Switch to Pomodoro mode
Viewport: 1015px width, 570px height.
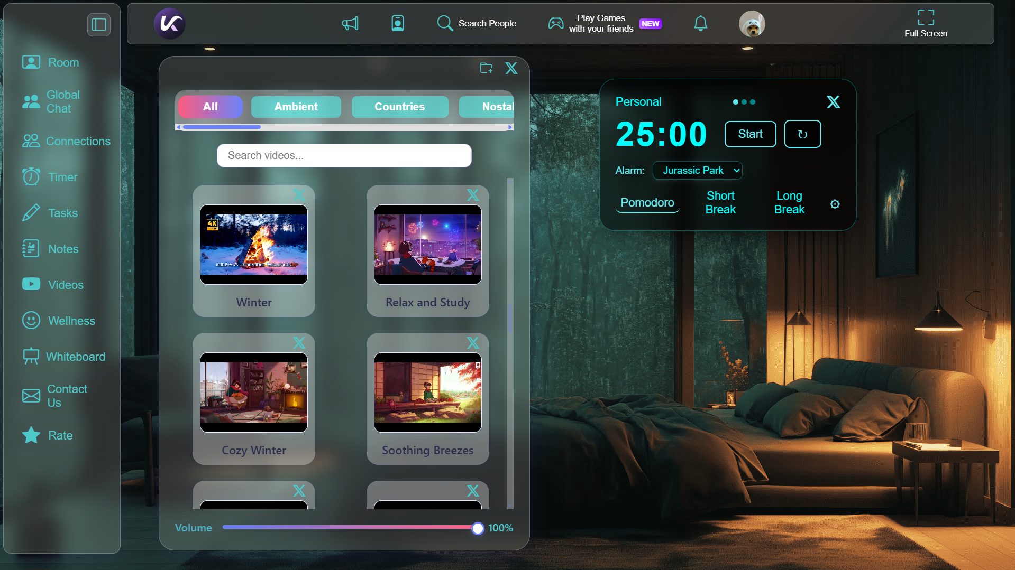tap(647, 203)
